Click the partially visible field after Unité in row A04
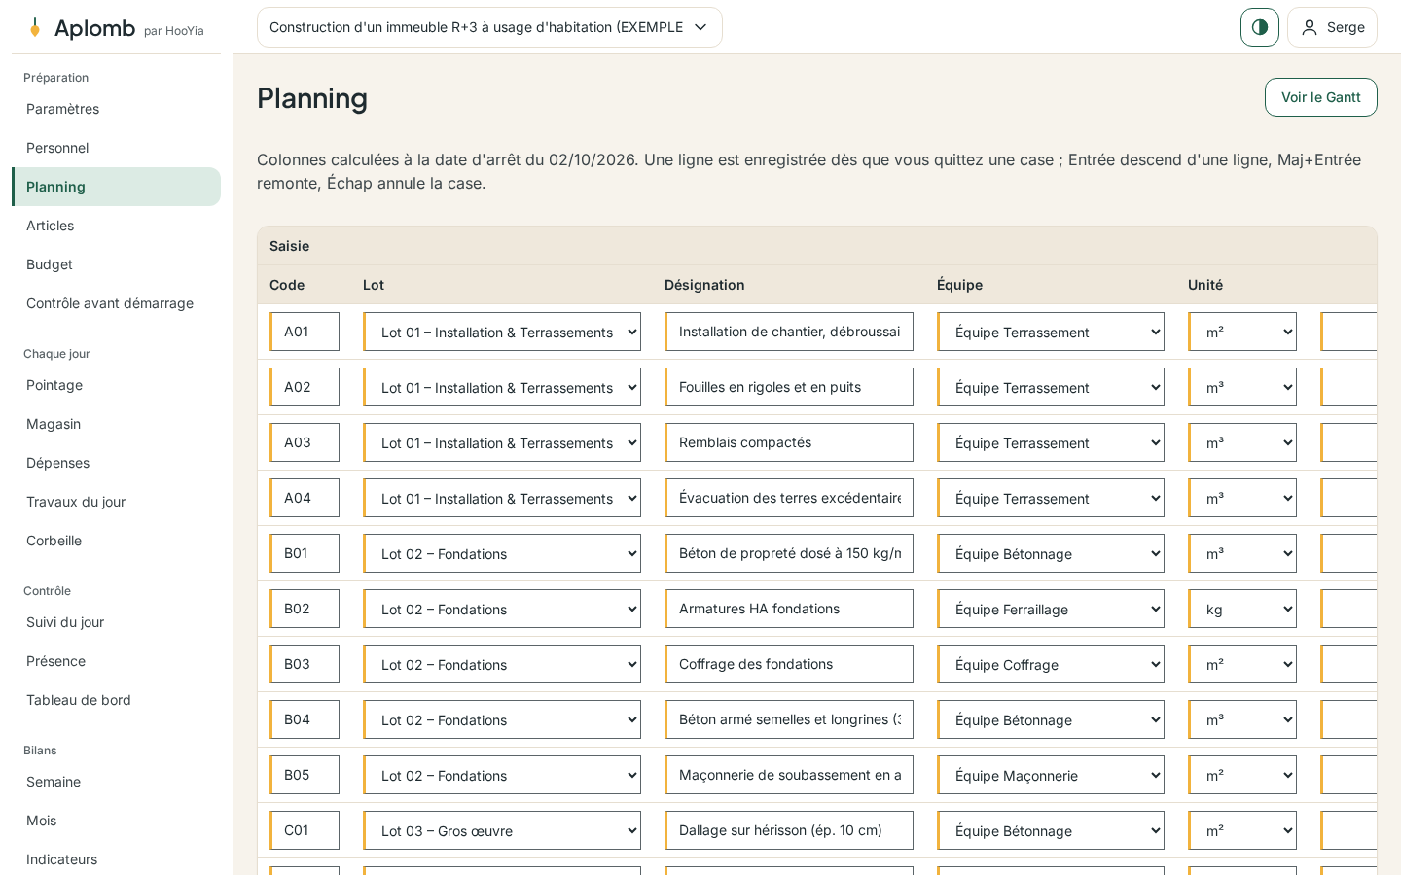This screenshot has width=1401, height=875. (x=1348, y=498)
